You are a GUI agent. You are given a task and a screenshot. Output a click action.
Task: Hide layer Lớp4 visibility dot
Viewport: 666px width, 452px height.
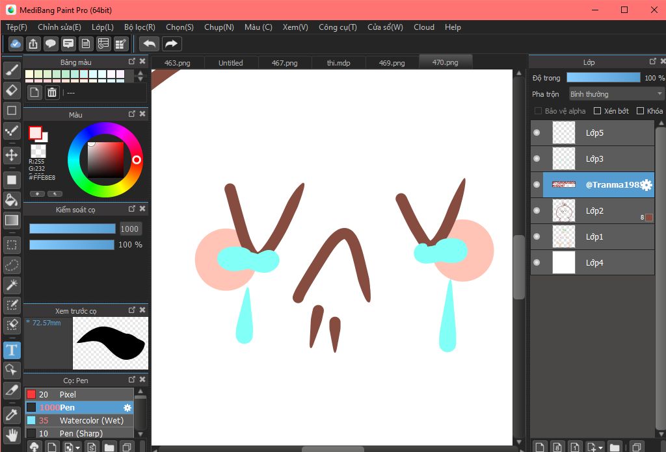[x=537, y=262]
